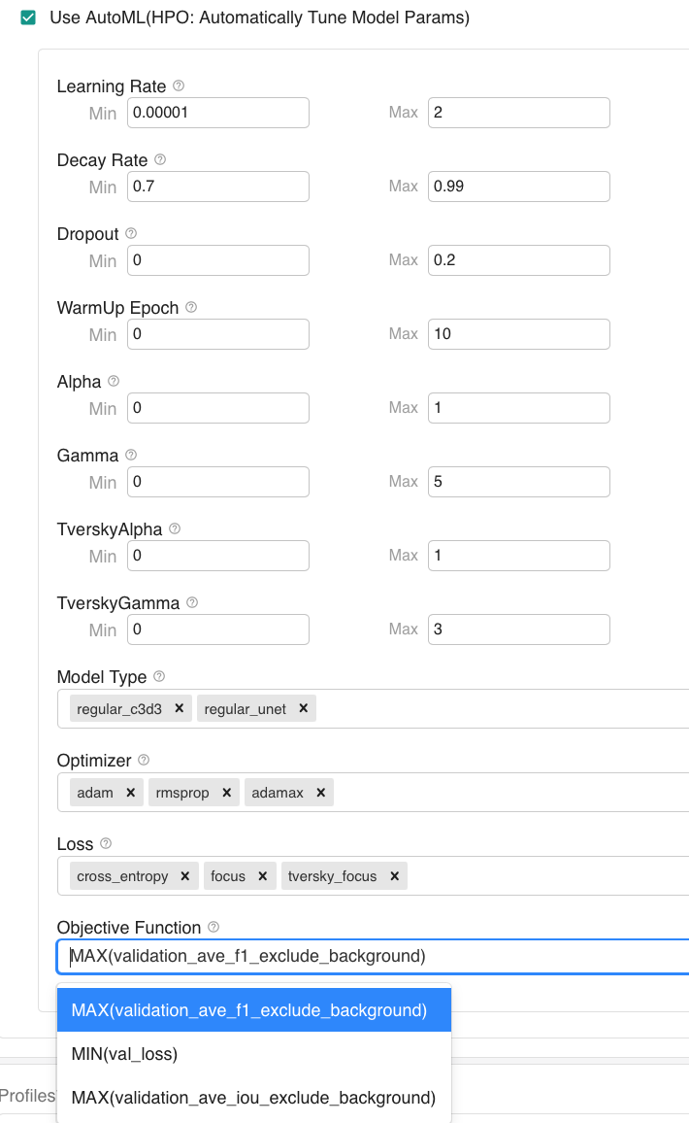Choose MAX(validation_ave_iou_exclude_background) option

tap(253, 1098)
